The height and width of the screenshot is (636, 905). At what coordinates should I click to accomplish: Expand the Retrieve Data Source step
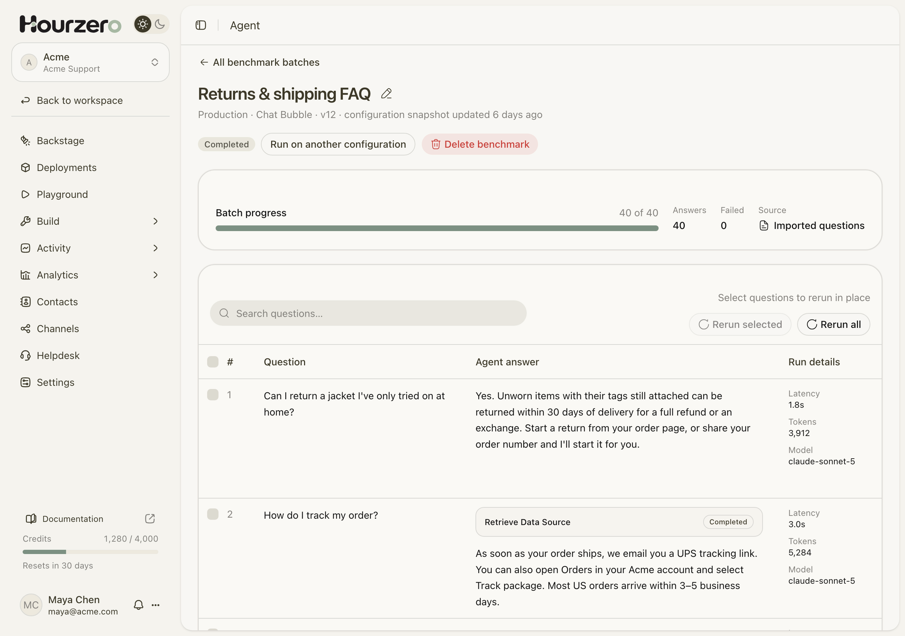(x=619, y=522)
